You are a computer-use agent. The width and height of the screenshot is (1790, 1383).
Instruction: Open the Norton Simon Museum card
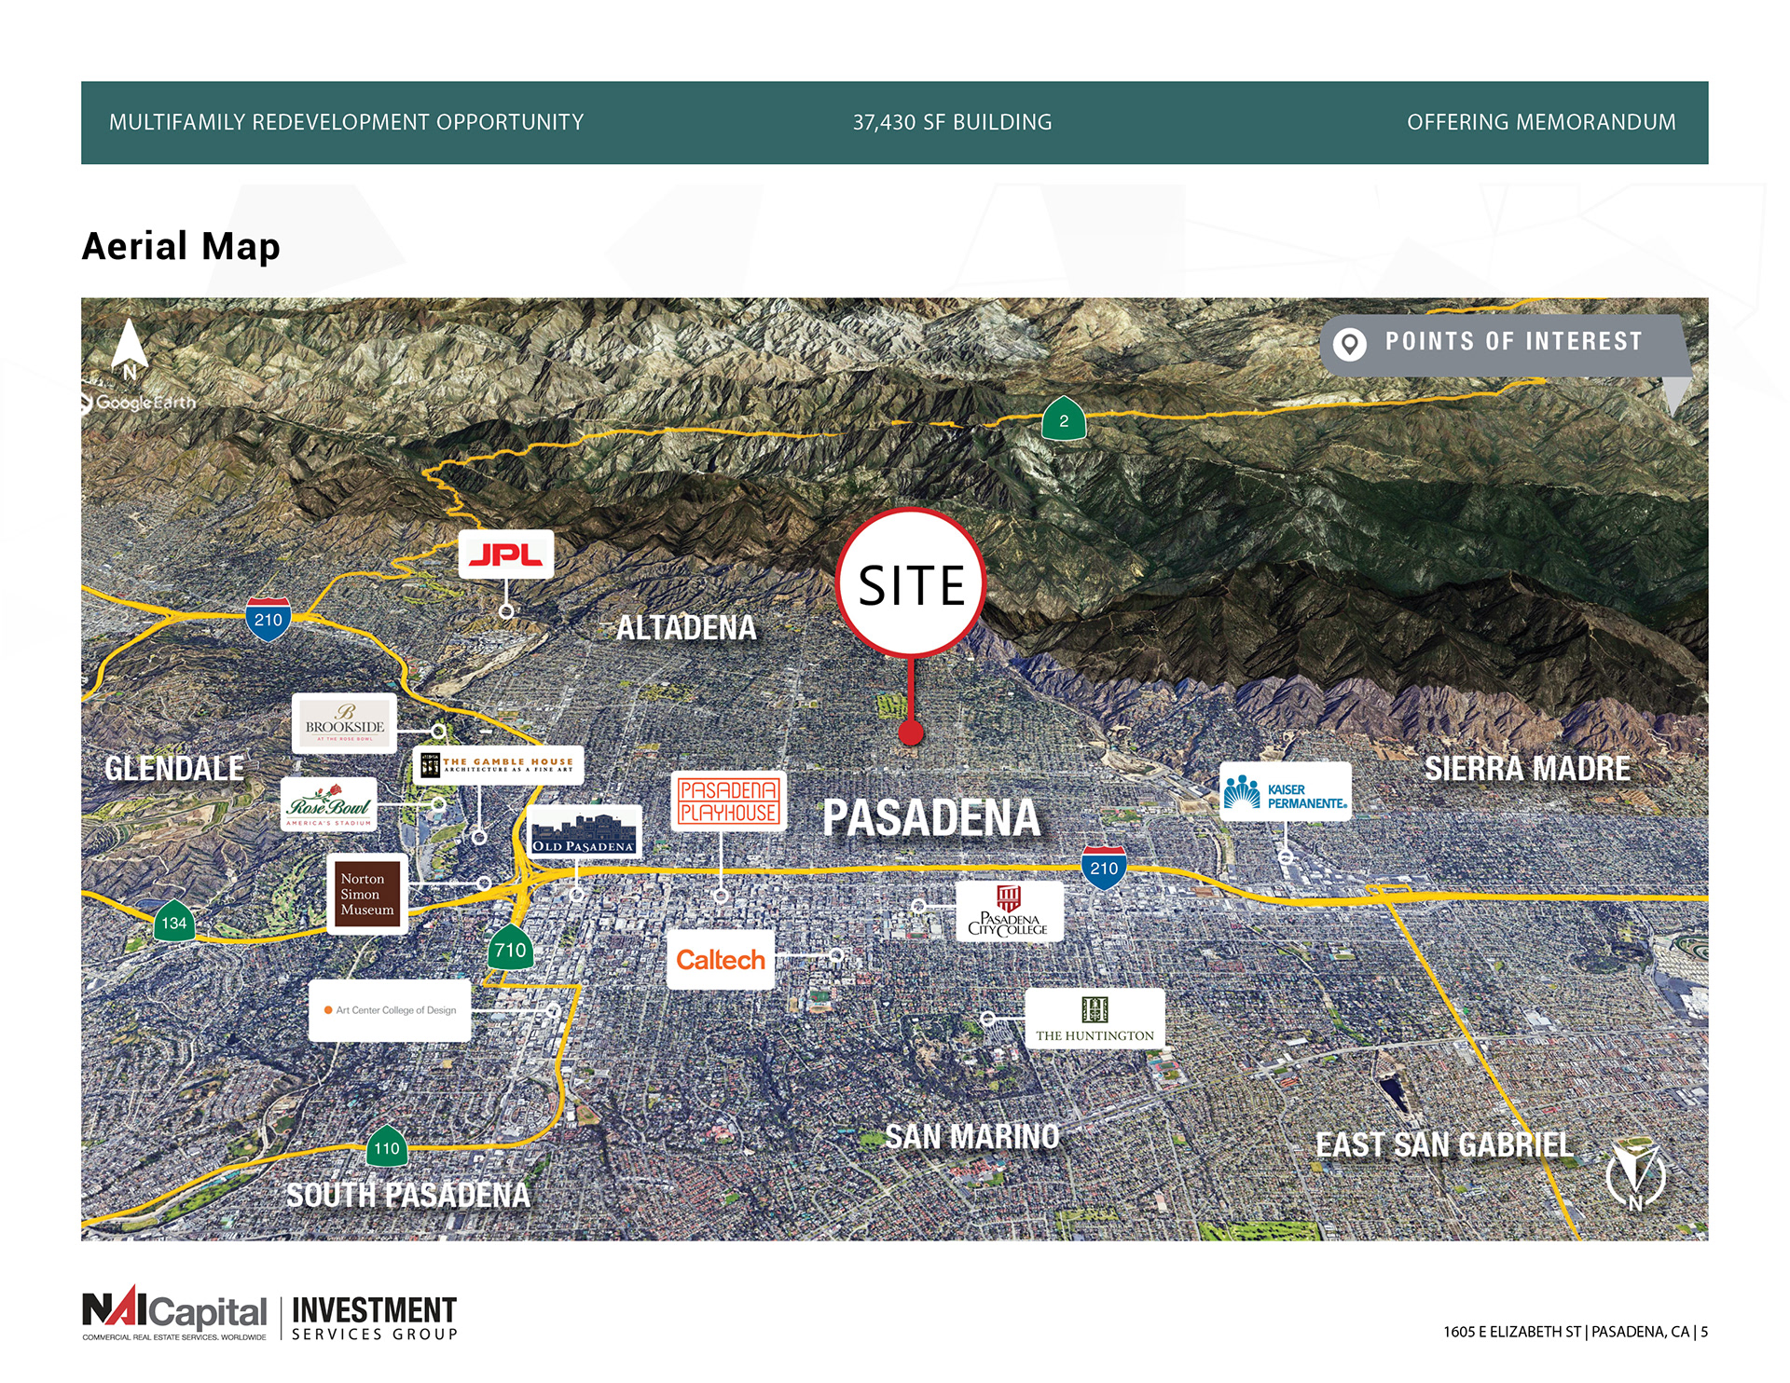click(367, 894)
